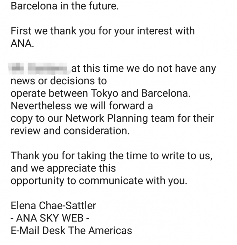Image resolution: width=237 pixels, height=245 pixels.
Task: Click the phrase Network Planning
Action: [107, 118]
